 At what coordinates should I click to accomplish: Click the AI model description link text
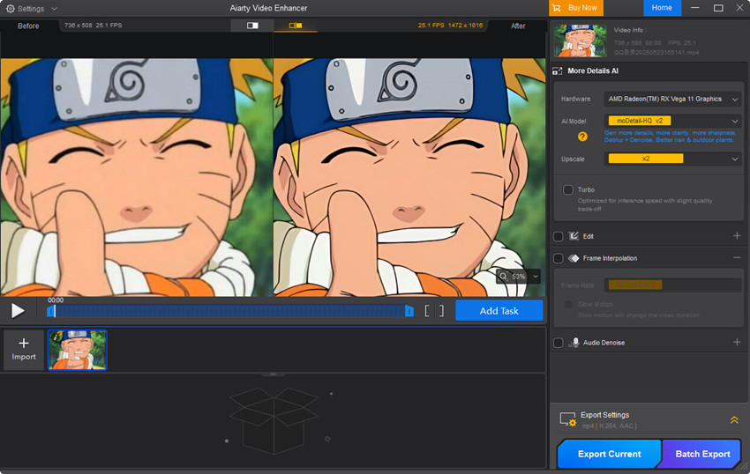(x=669, y=137)
